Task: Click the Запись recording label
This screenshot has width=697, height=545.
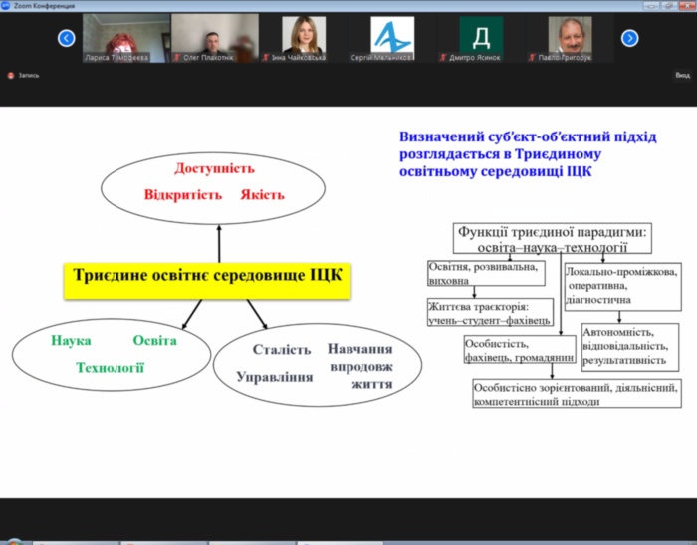Action: 28,75
